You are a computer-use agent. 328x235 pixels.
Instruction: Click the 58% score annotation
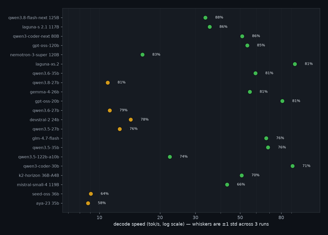(102, 203)
